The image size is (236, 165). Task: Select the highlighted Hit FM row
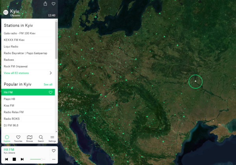click(x=28, y=92)
